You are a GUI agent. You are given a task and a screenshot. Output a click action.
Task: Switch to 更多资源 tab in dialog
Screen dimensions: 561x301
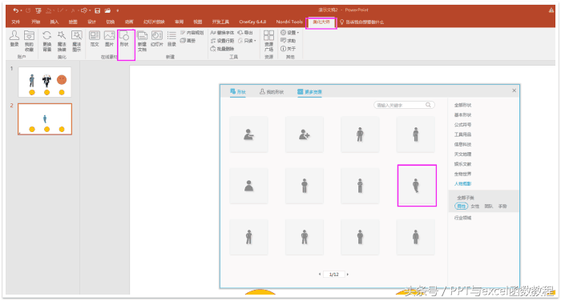pos(309,92)
